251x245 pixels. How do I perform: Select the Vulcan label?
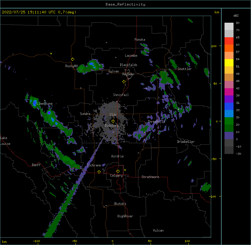point(158,230)
